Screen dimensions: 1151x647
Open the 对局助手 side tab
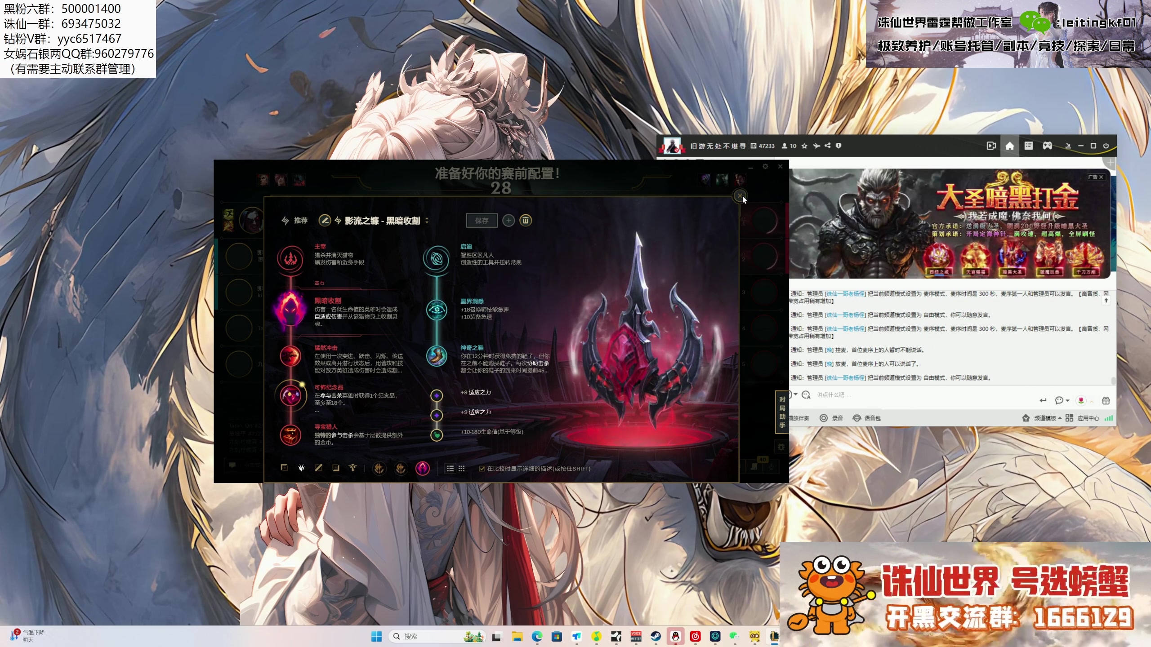[x=782, y=412]
